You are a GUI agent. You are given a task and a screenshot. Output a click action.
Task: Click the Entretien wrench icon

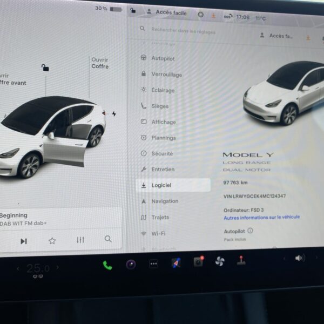click(x=144, y=170)
